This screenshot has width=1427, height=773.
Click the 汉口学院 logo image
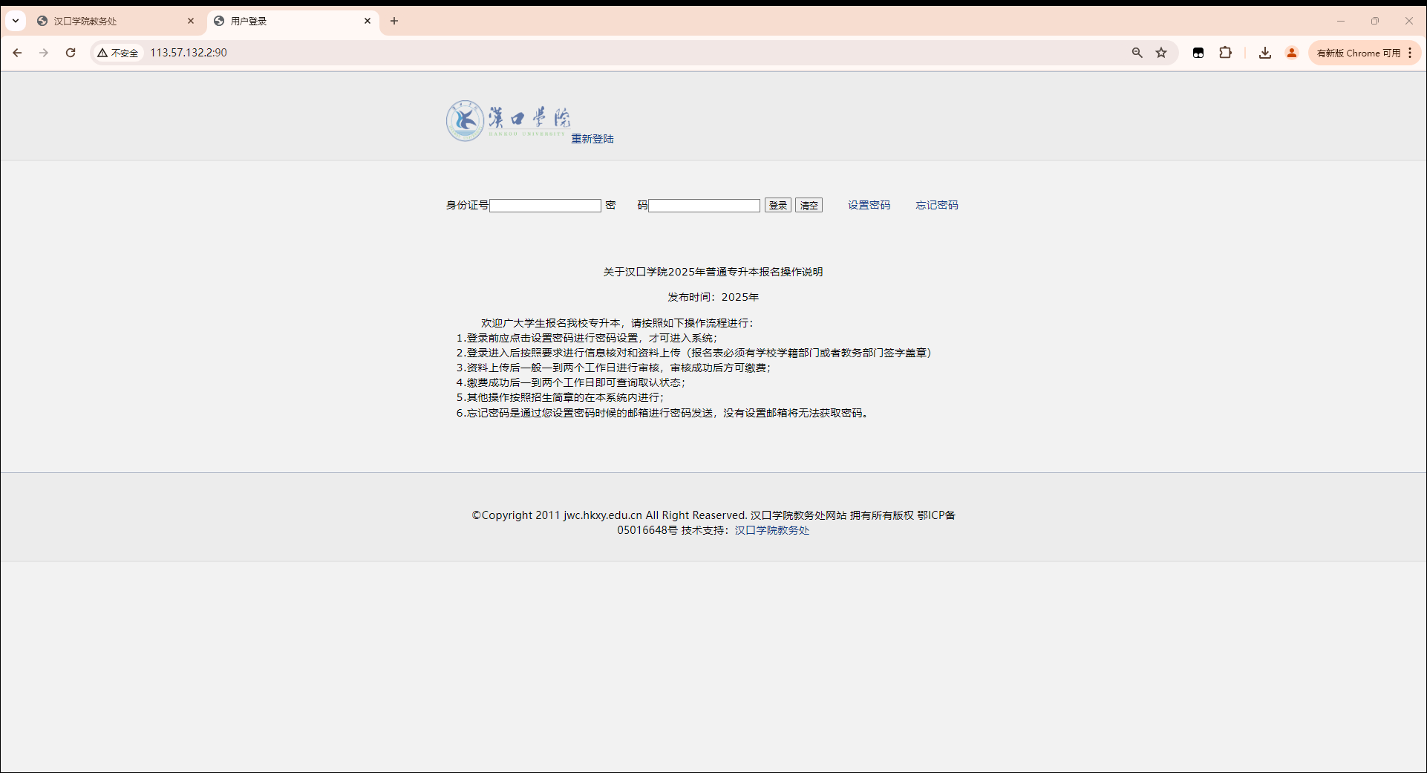click(x=508, y=120)
